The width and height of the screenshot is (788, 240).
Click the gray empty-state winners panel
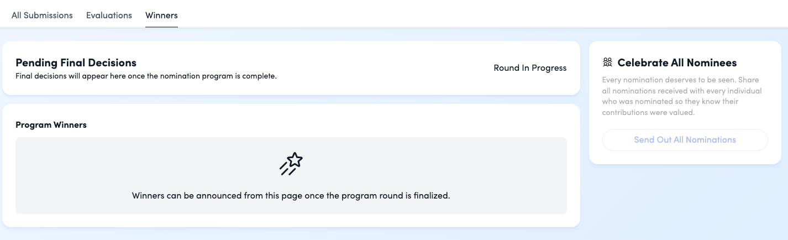tap(291, 175)
